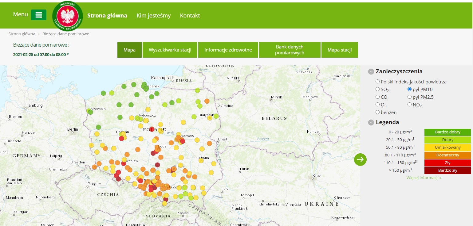Open the Strona główna nav item
Screen dimensions: 473x226
(107, 16)
